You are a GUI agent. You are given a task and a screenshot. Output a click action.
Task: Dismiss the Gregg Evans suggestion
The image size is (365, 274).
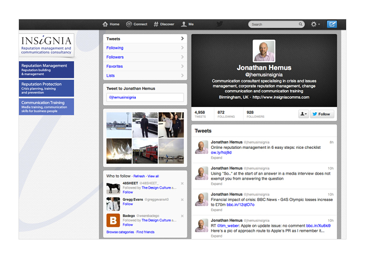point(182,200)
